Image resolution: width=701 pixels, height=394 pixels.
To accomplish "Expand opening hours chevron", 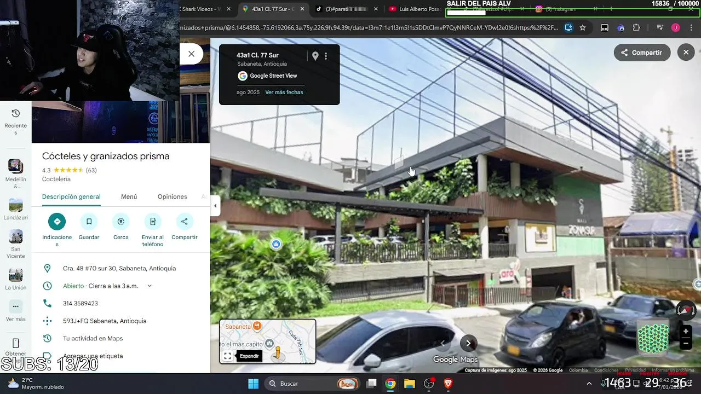I will 149,286.
